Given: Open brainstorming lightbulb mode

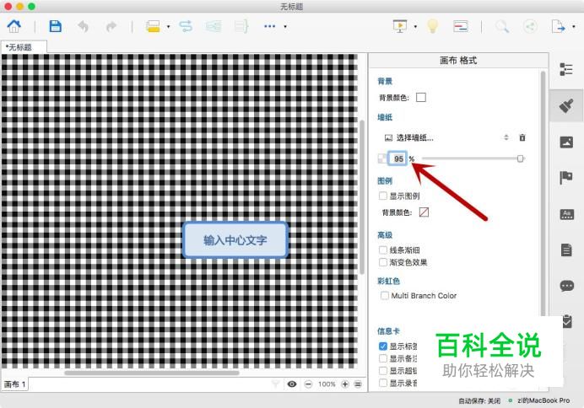Looking at the screenshot, I should (x=432, y=26).
